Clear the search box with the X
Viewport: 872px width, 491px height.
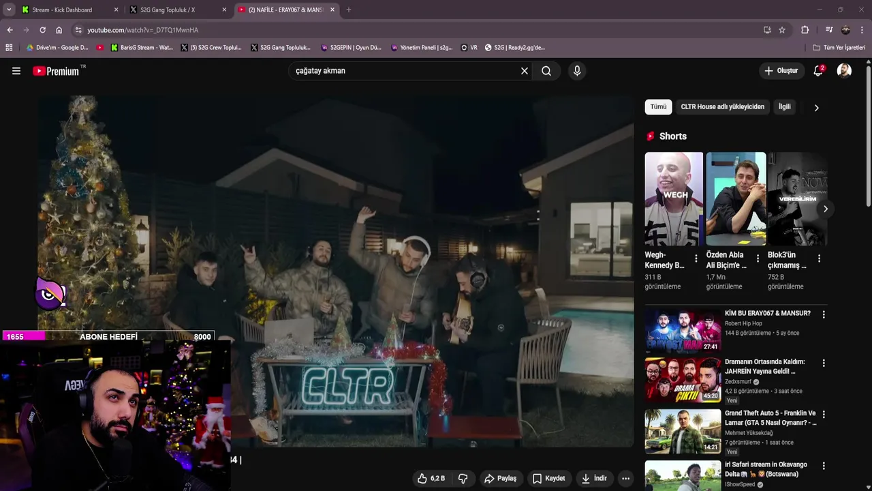(525, 71)
